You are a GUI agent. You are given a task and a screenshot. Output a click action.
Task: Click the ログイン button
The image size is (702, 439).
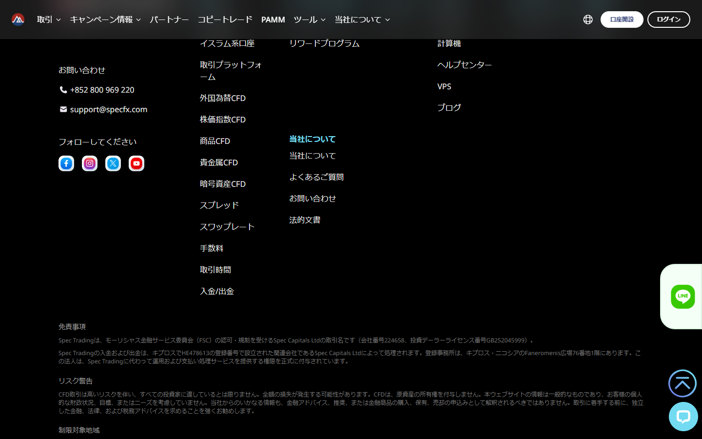tap(669, 20)
